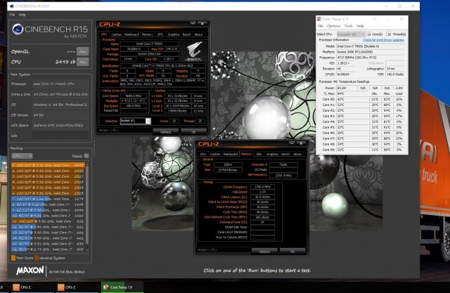Open the File menu in Core Temp
The image size is (450, 293).
point(321,26)
